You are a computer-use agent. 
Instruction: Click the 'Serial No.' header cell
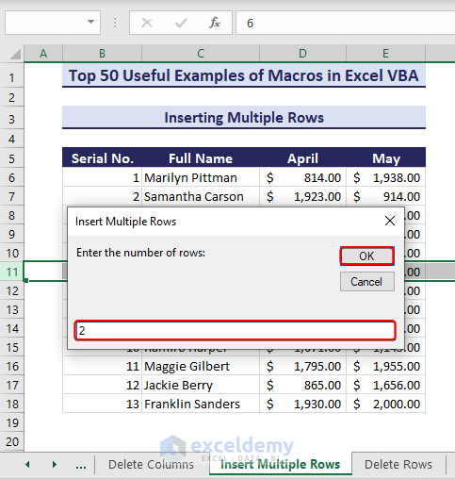[102, 158]
